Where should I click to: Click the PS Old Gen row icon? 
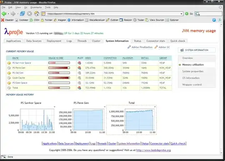(x=9, y=73)
